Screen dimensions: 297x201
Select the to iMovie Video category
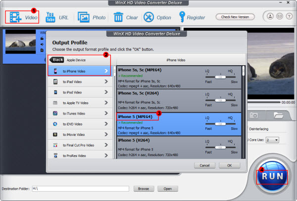click(x=80, y=134)
